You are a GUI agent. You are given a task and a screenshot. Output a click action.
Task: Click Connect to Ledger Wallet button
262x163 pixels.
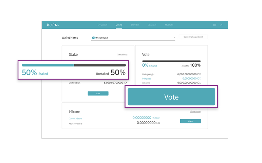point(193,37)
